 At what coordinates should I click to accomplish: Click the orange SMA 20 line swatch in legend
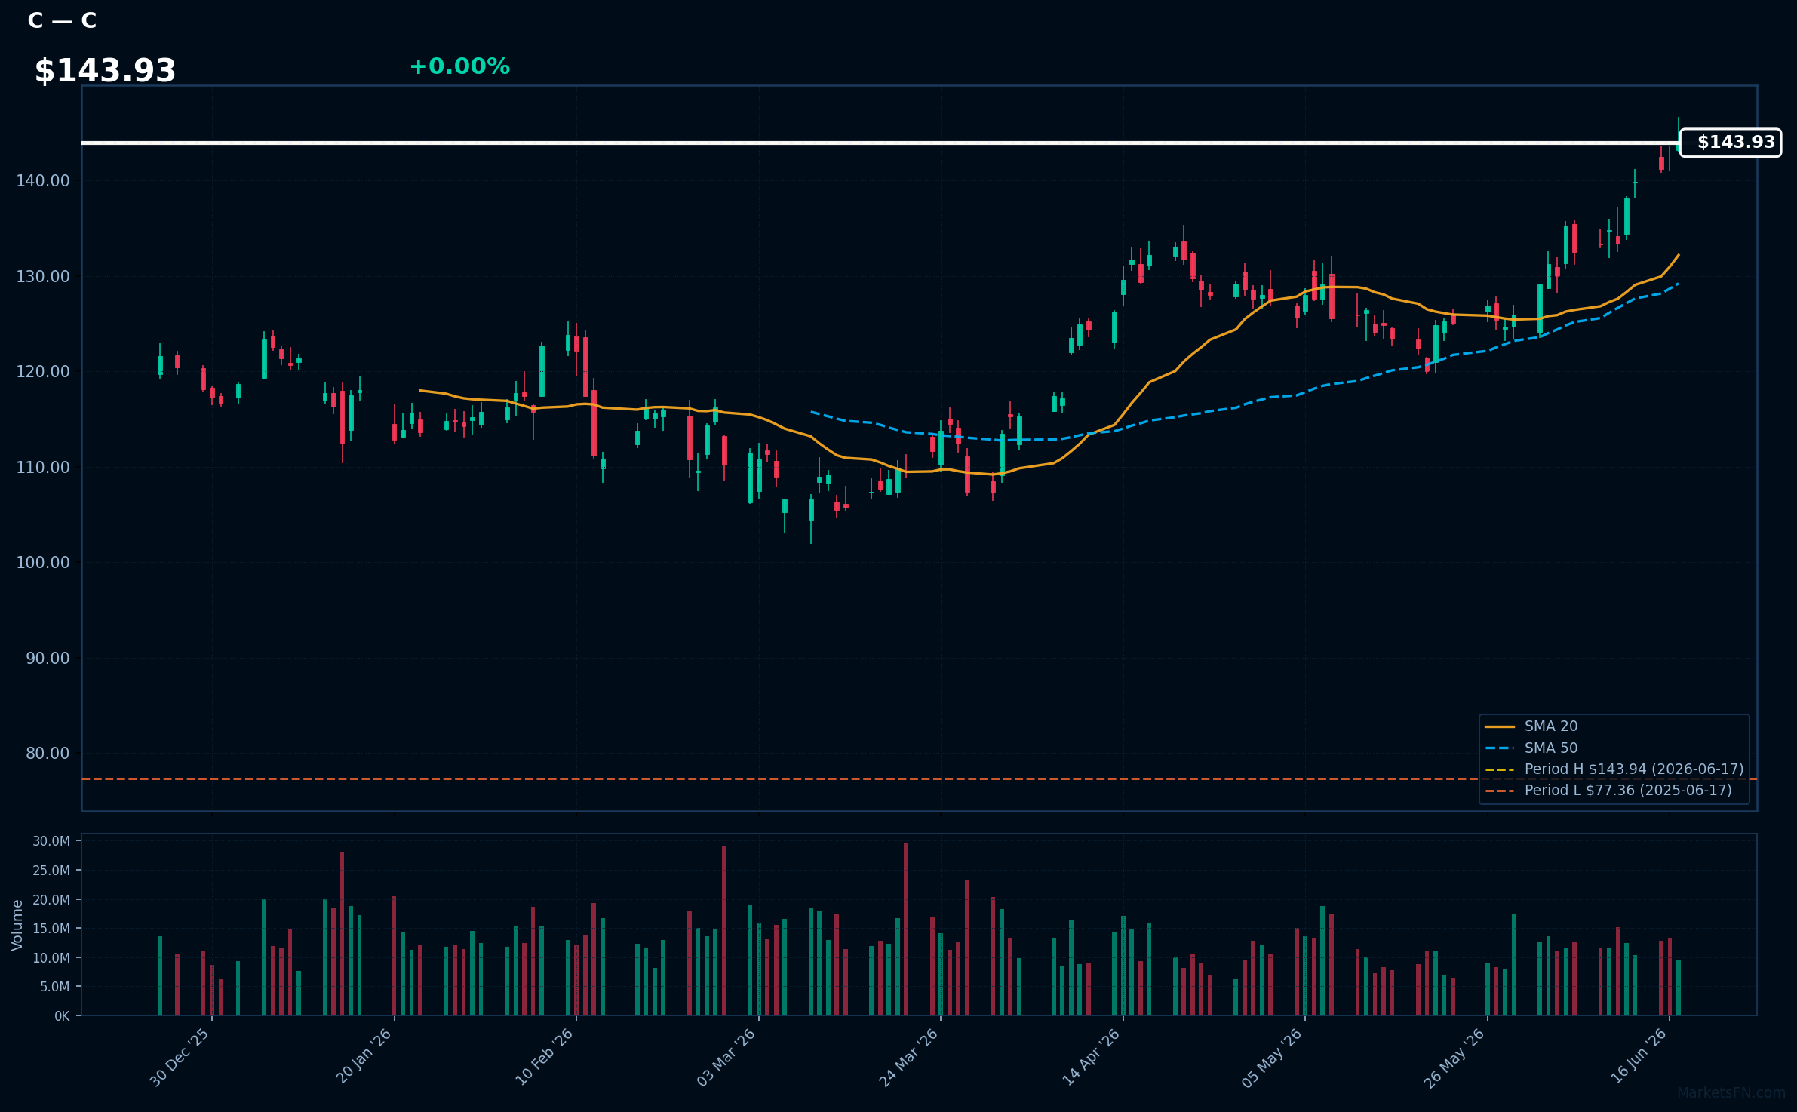[1500, 726]
